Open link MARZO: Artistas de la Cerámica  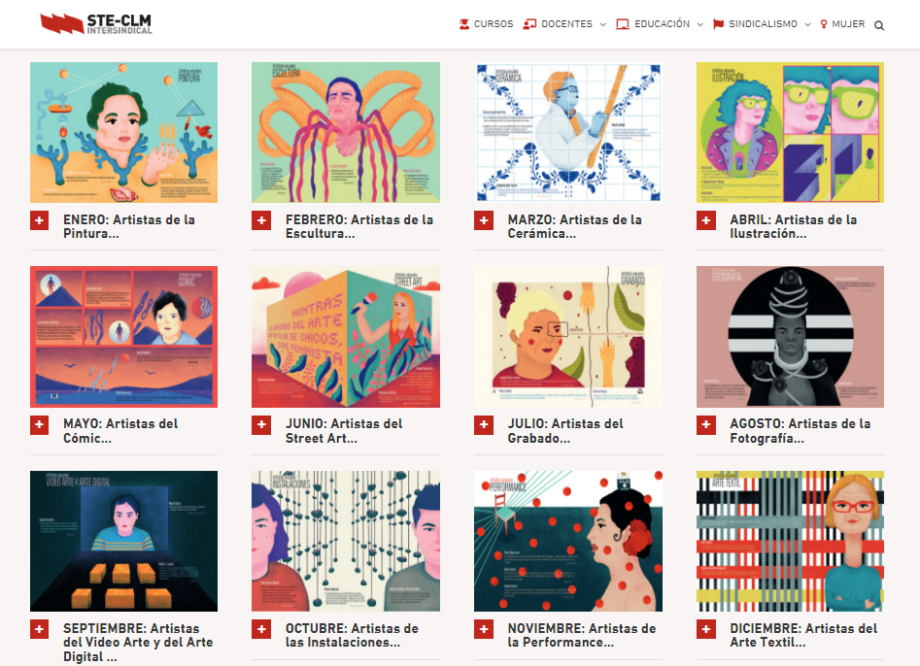click(575, 226)
